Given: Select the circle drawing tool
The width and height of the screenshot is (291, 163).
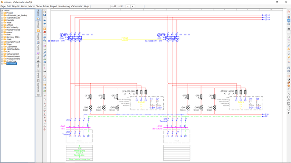Looking at the screenshot, I should coord(289,97).
